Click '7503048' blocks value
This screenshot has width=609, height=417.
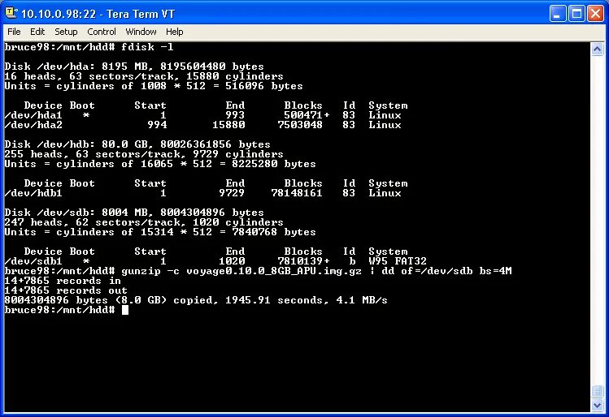pos(300,125)
